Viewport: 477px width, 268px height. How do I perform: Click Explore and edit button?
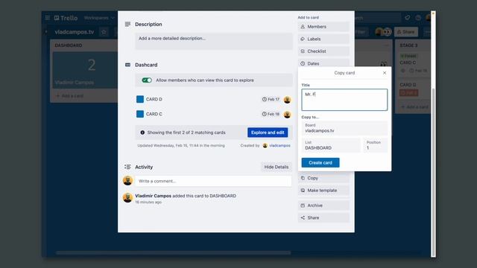(268, 133)
